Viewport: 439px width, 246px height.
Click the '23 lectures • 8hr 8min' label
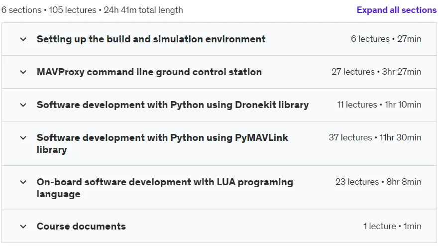pos(378,182)
